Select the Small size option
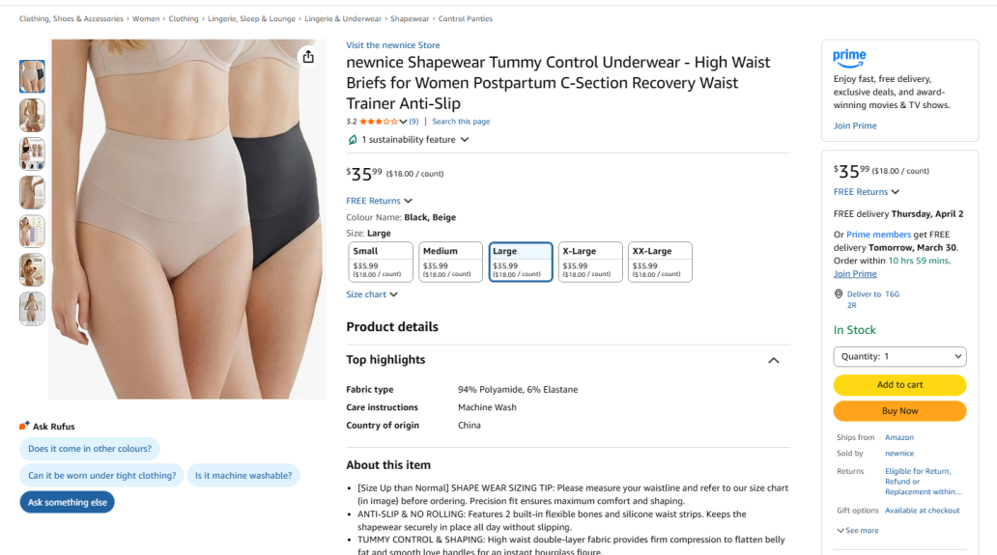The height and width of the screenshot is (555, 997). (381, 262)
